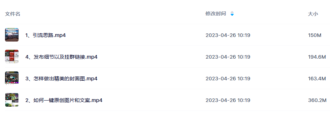Click the modified time of the 2、如何一键原创 file
The image size is (330, 129).
tap(228, 100)
